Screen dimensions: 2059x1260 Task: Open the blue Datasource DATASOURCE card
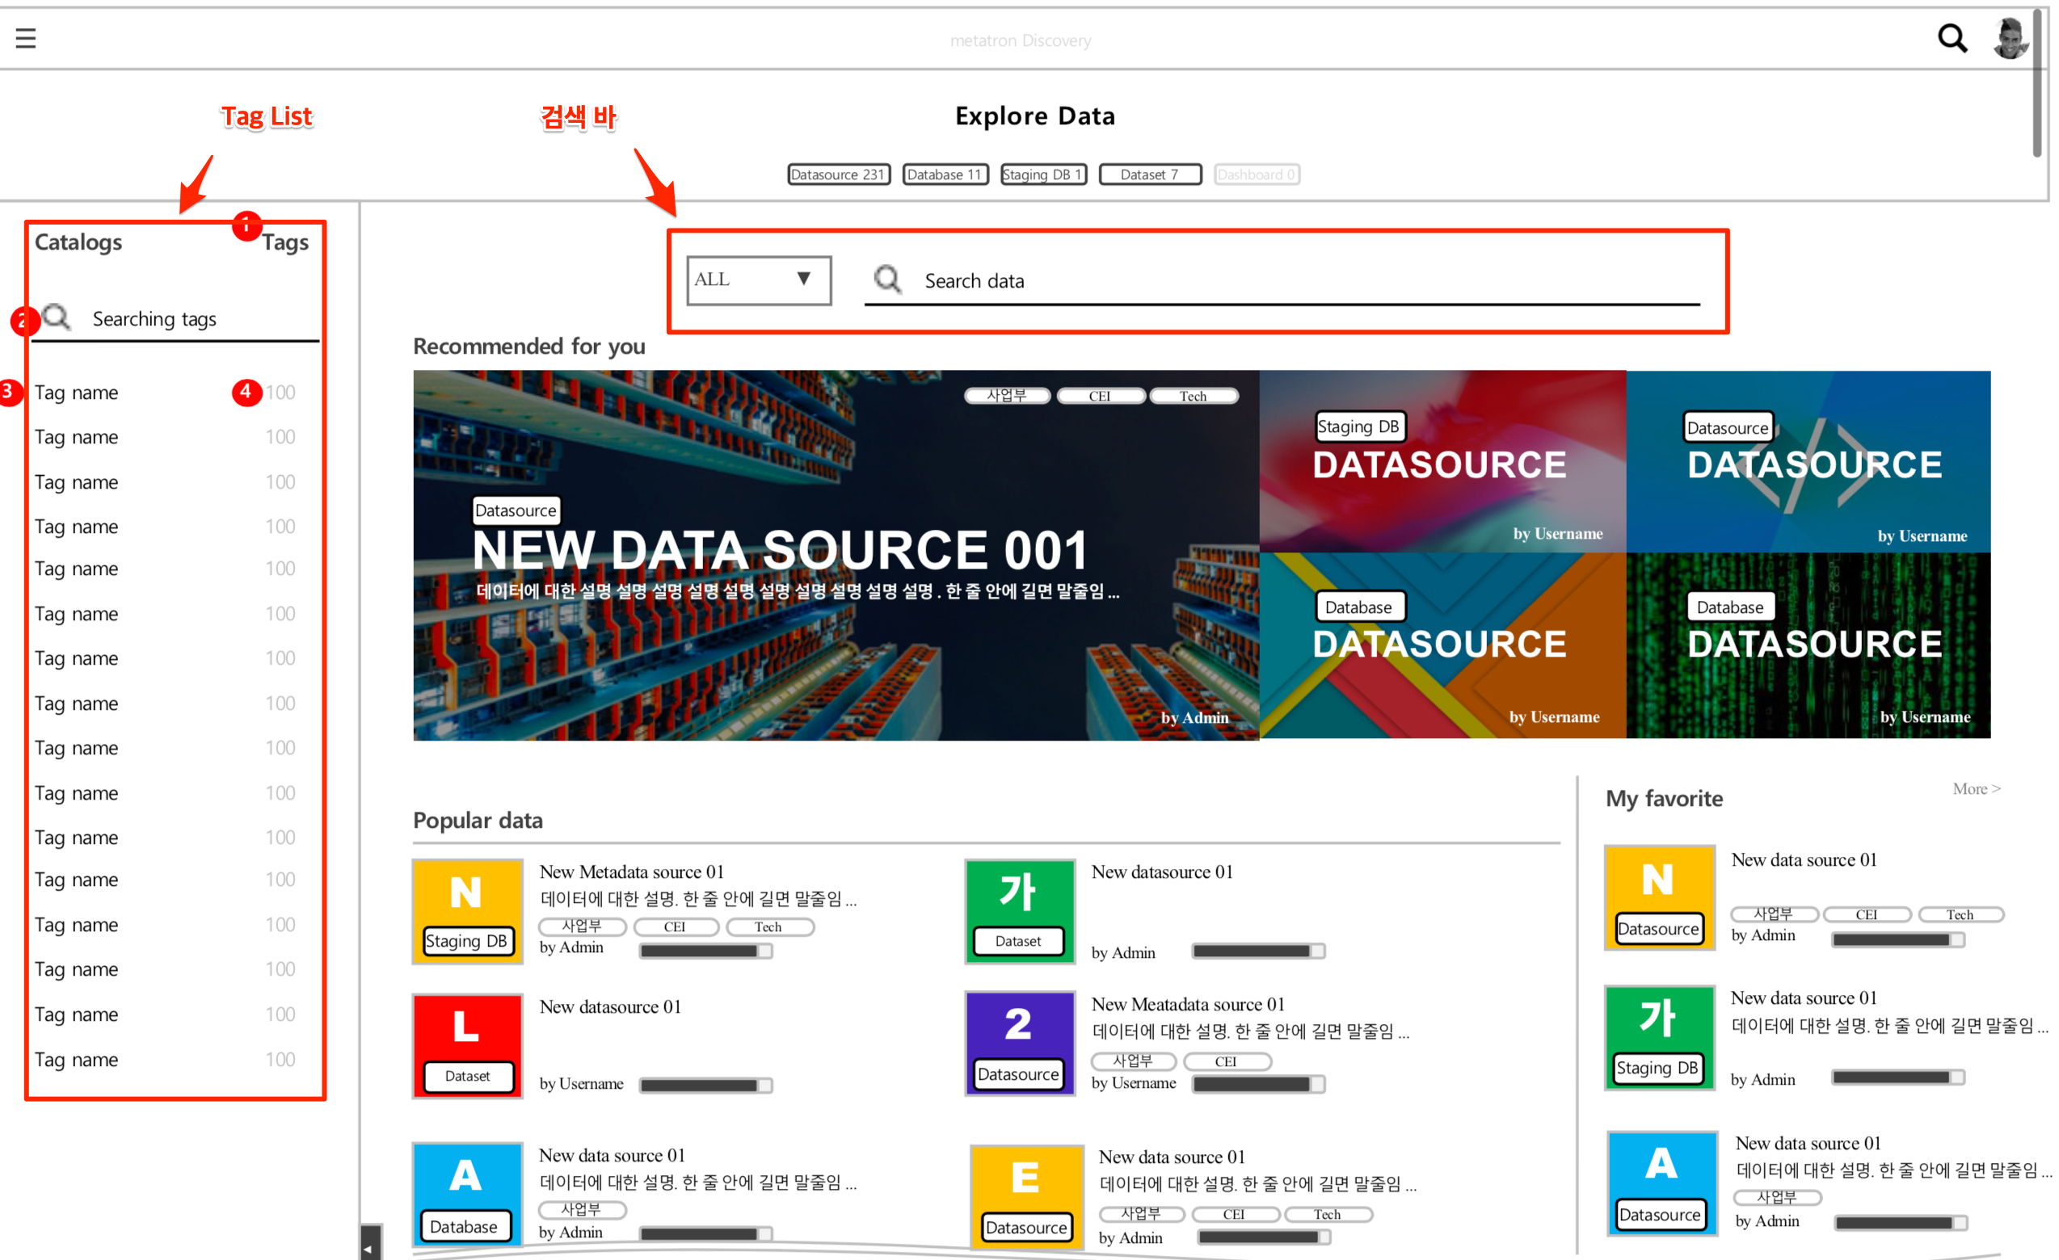pos(1808,462)
